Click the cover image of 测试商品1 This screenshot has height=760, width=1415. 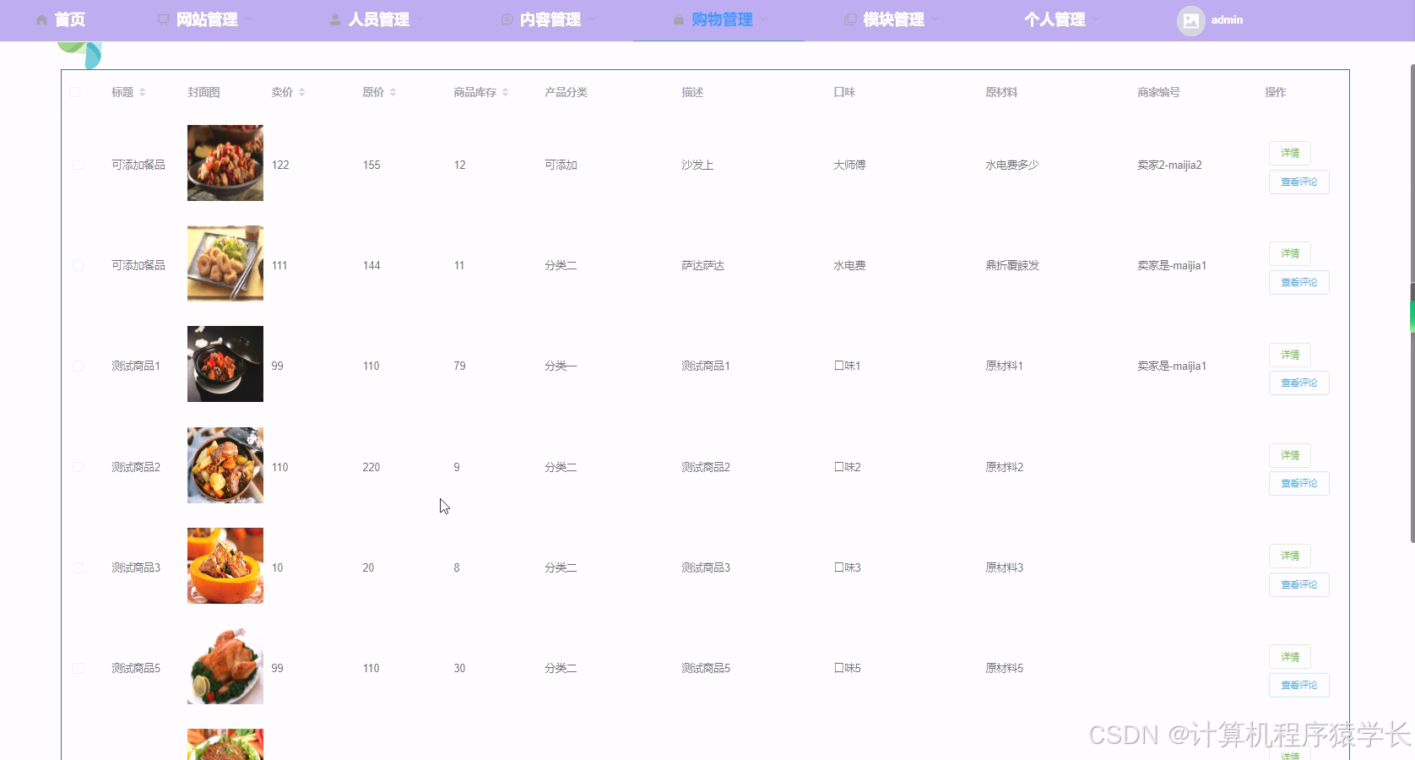pos(225,364)
